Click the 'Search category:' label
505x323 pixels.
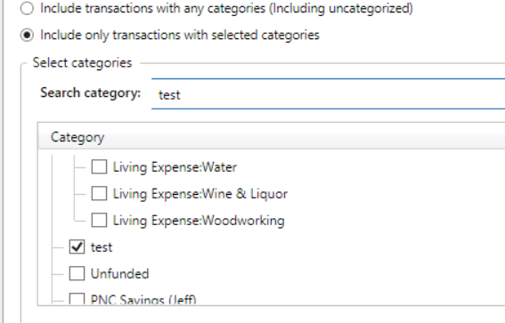click(91, 93)
